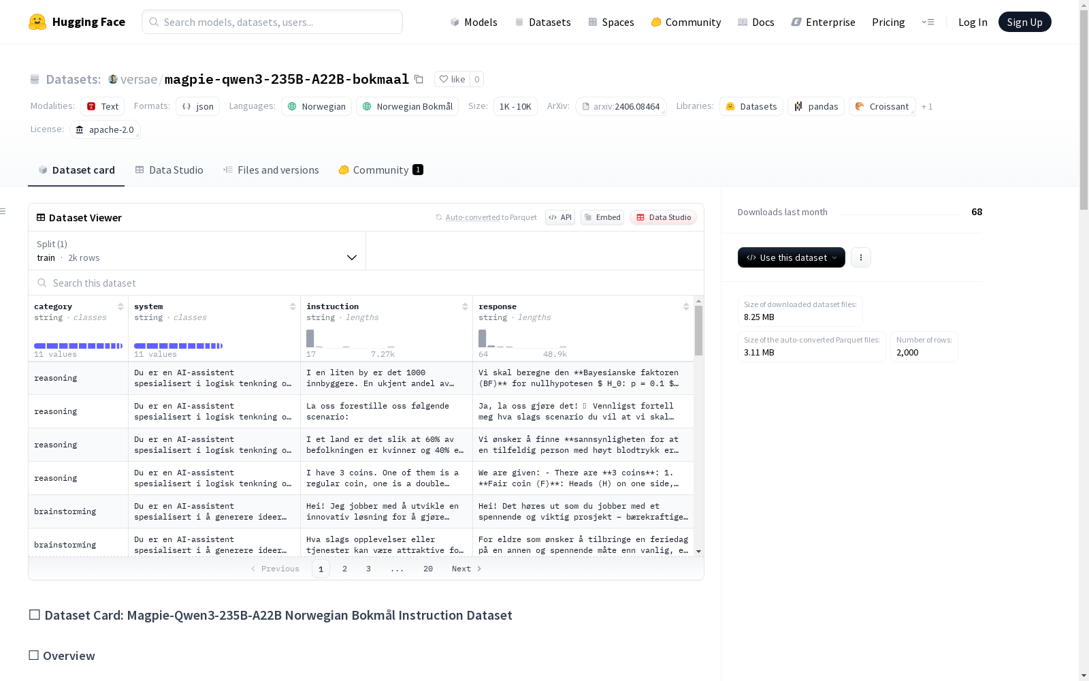Screen dimensions: 1089x681
Task: Go to the Next page of rows
Action: point(467,569)
